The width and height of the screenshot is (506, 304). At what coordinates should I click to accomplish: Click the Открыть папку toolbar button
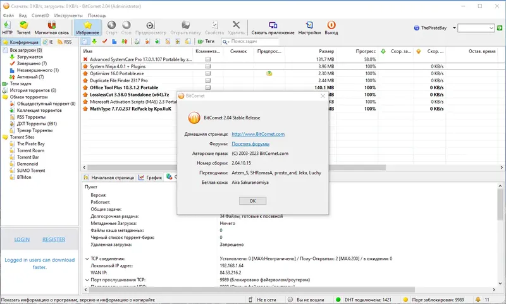coord(185,28)
